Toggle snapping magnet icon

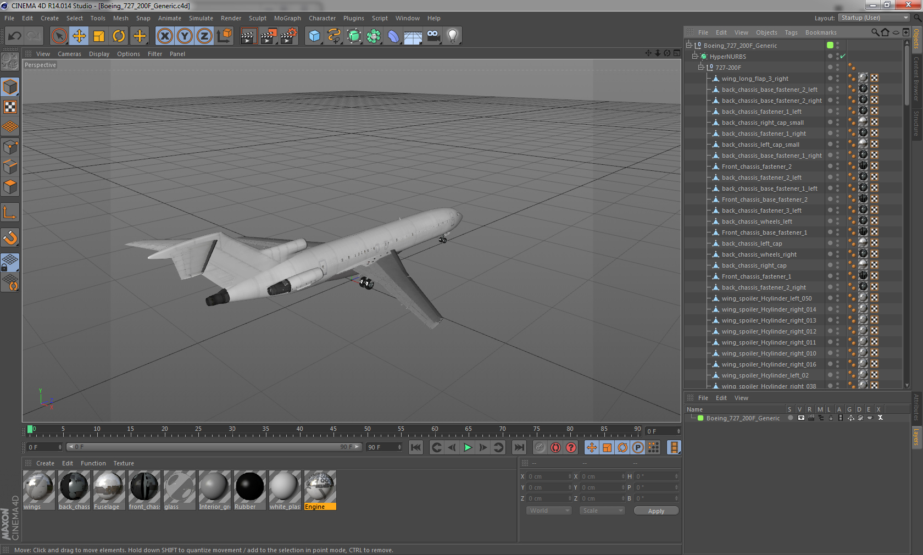(x=10, y=237)
